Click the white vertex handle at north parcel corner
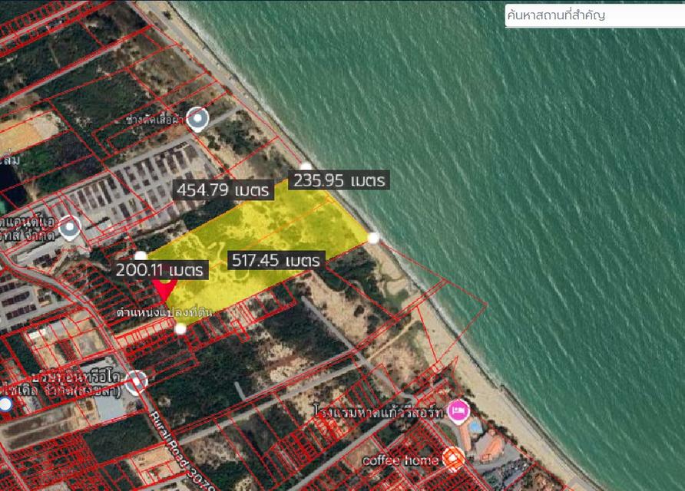 (306, 167)
